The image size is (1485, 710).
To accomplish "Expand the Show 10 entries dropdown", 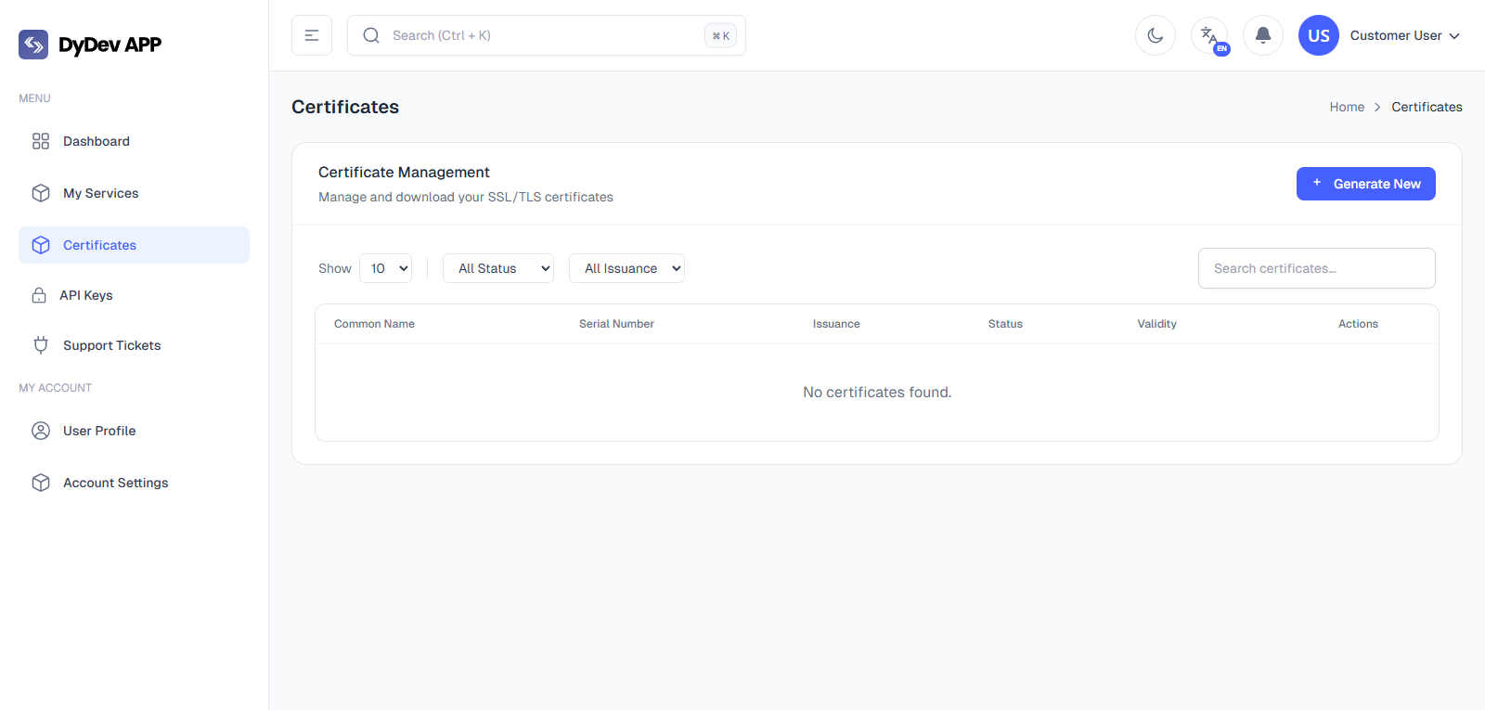I will click(x=385, y=268).
